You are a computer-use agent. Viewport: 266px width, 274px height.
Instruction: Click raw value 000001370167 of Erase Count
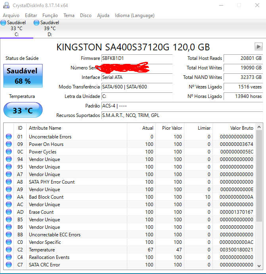(x=237, y=212)
